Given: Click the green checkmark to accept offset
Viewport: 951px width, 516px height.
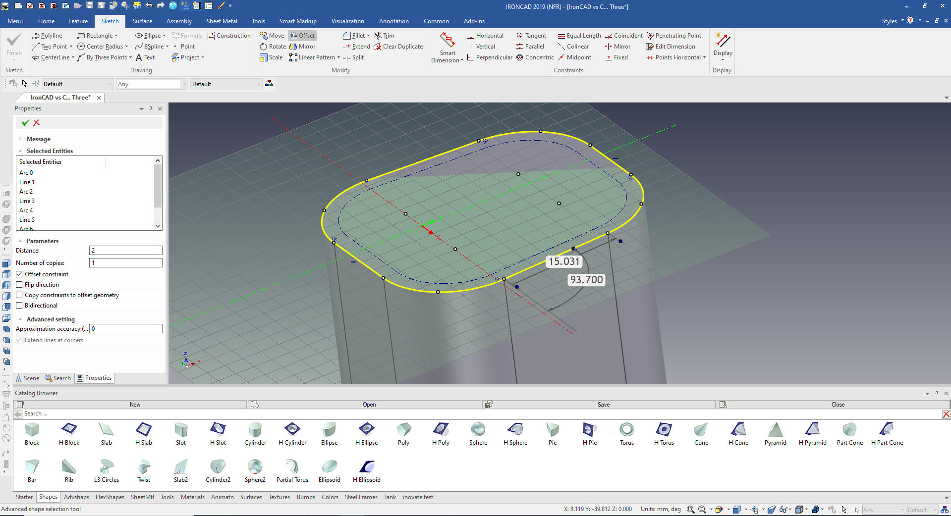Looking at the screenshot, I should (25, 123).
